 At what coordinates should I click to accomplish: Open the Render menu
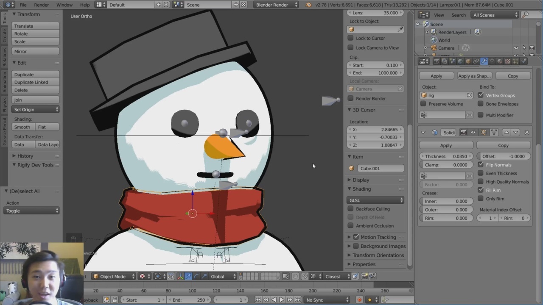41,5
